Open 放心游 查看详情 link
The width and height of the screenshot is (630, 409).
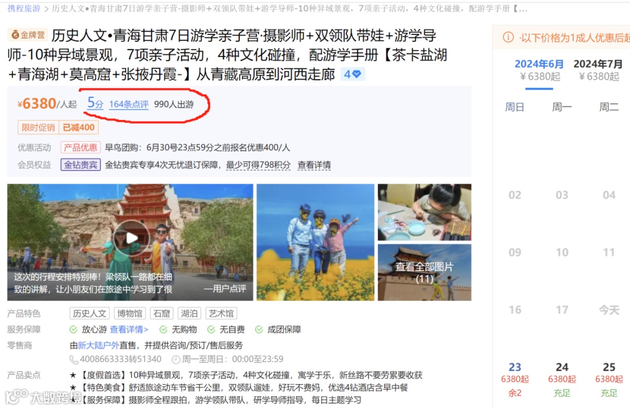pos(129,330)
